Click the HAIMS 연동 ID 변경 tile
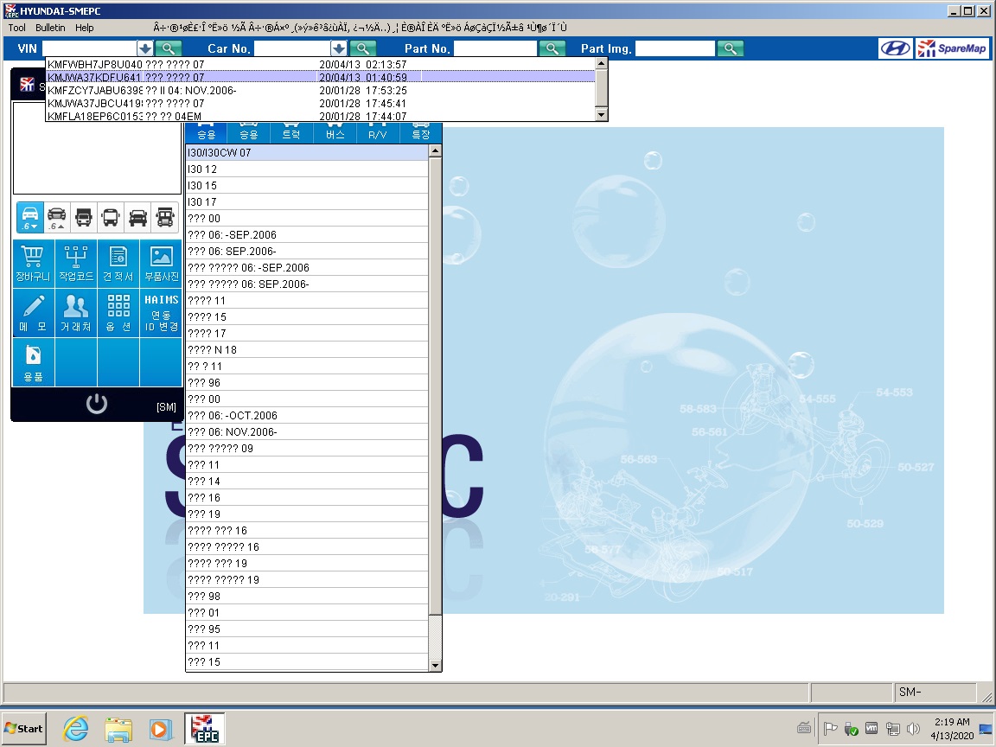Viewport: 996px width, 747px height. (162, 313)
